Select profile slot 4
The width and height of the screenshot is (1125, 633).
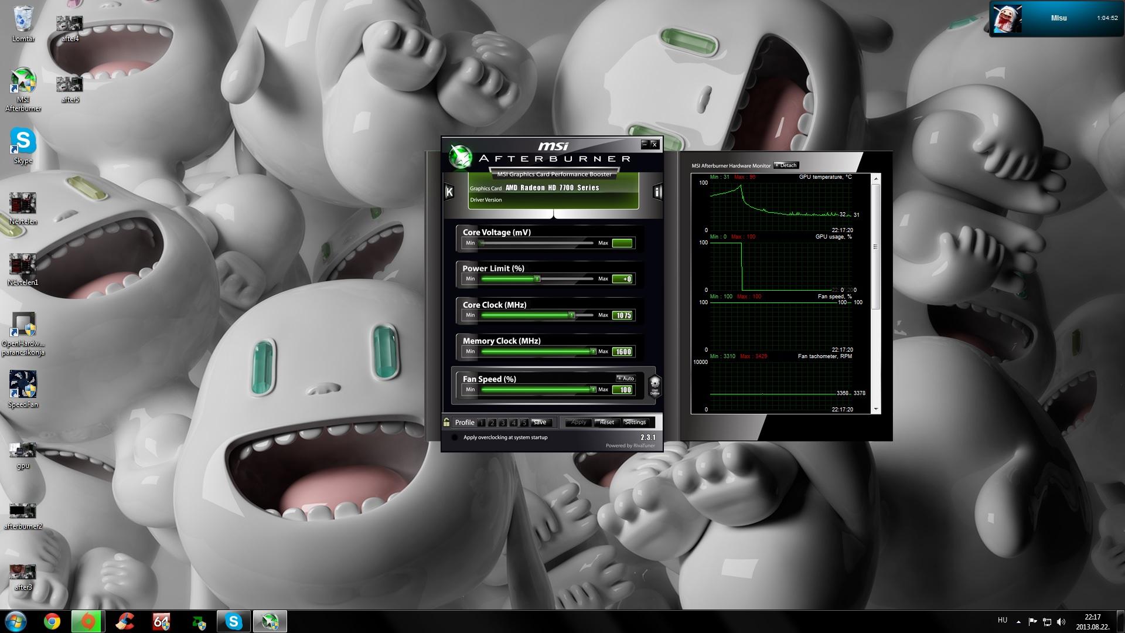point(514,423)
